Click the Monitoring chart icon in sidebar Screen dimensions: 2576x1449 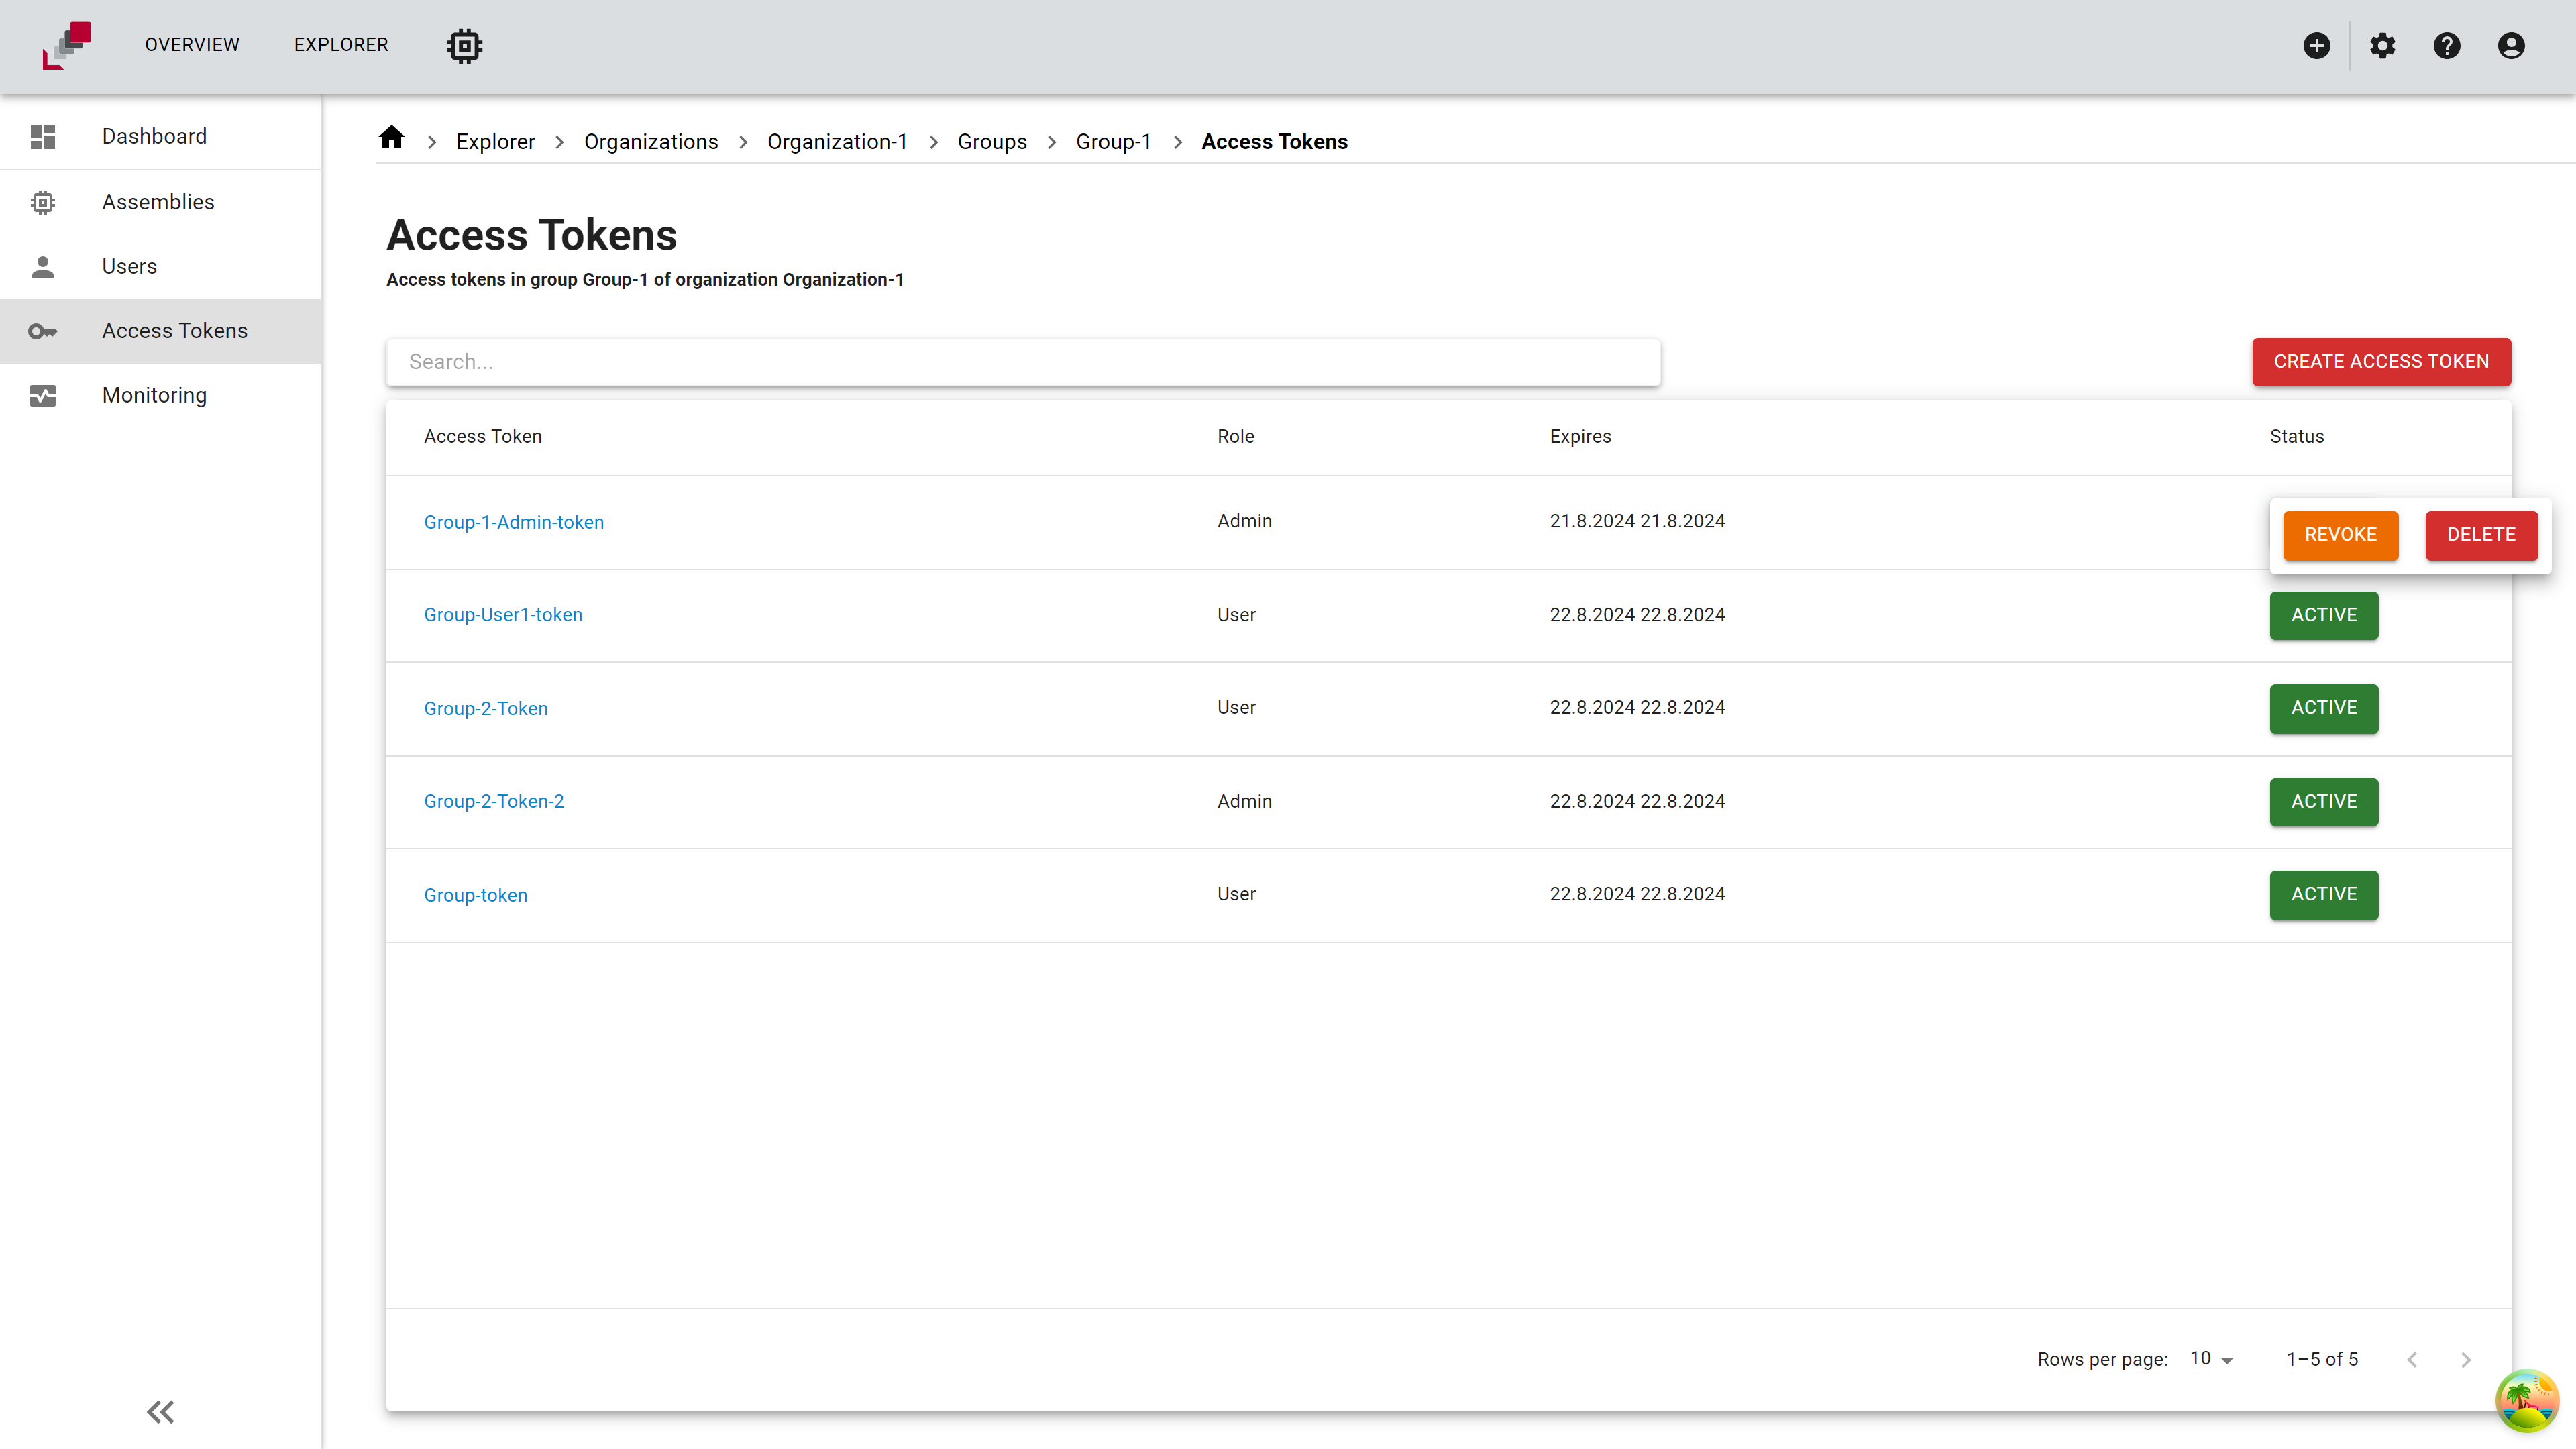click(x=43, y=396)
